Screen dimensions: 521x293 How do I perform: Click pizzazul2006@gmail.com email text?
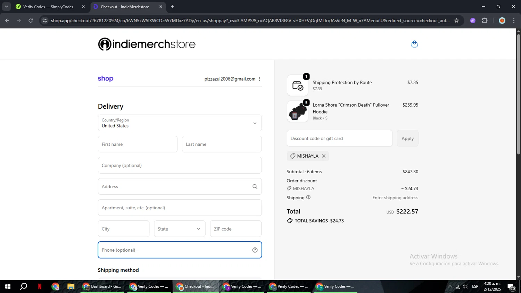point(230,79)
